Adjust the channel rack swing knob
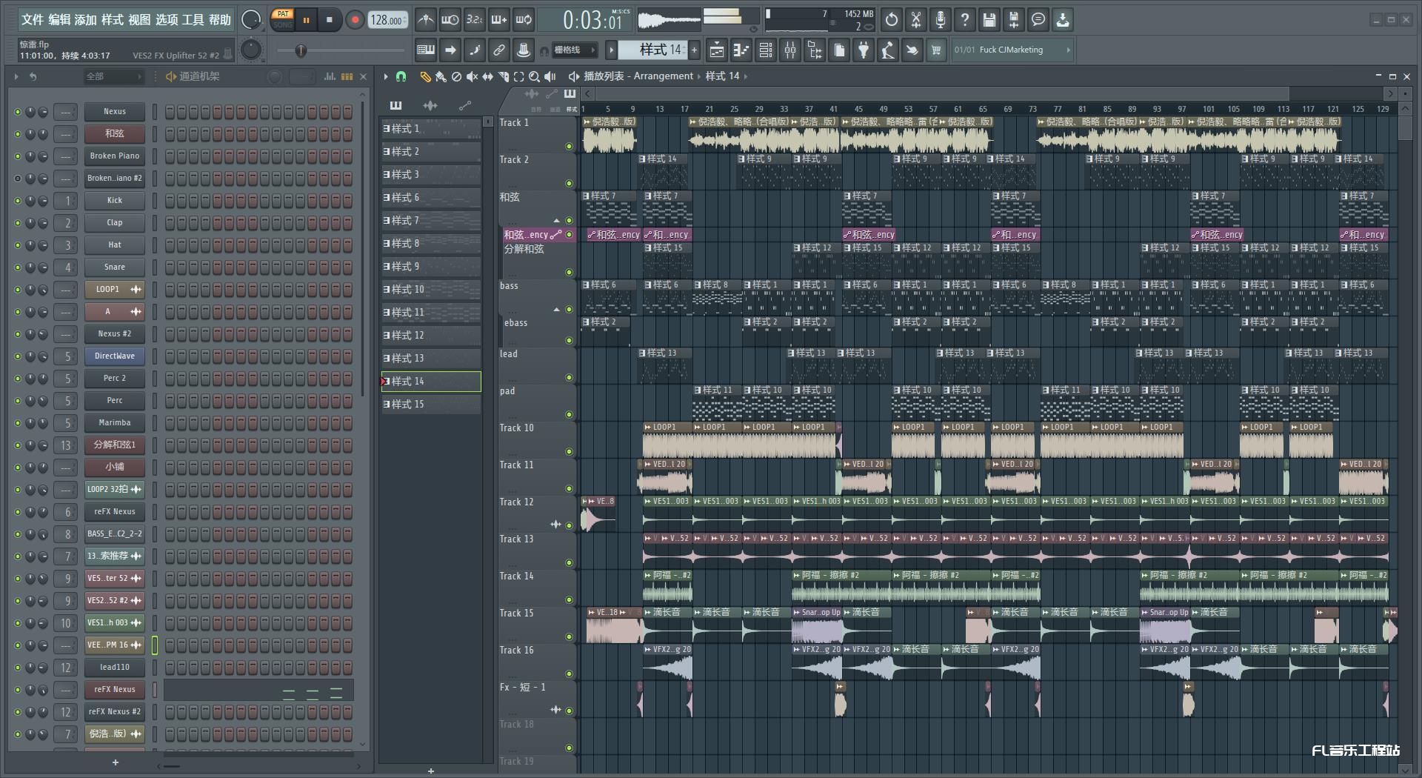 coord(275,76)
